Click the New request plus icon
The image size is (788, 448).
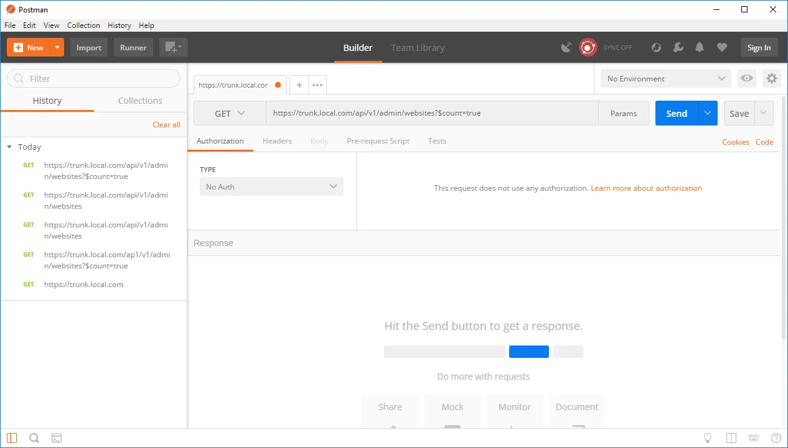18,48
